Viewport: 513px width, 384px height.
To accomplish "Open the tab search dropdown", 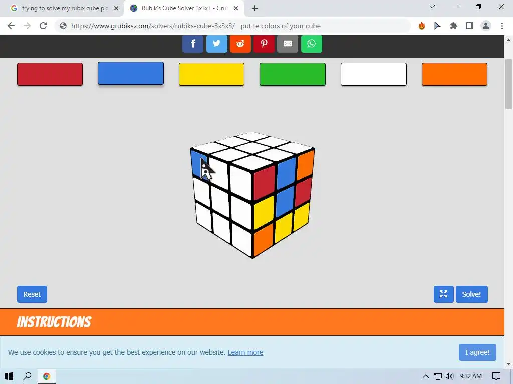I will 432,7.
